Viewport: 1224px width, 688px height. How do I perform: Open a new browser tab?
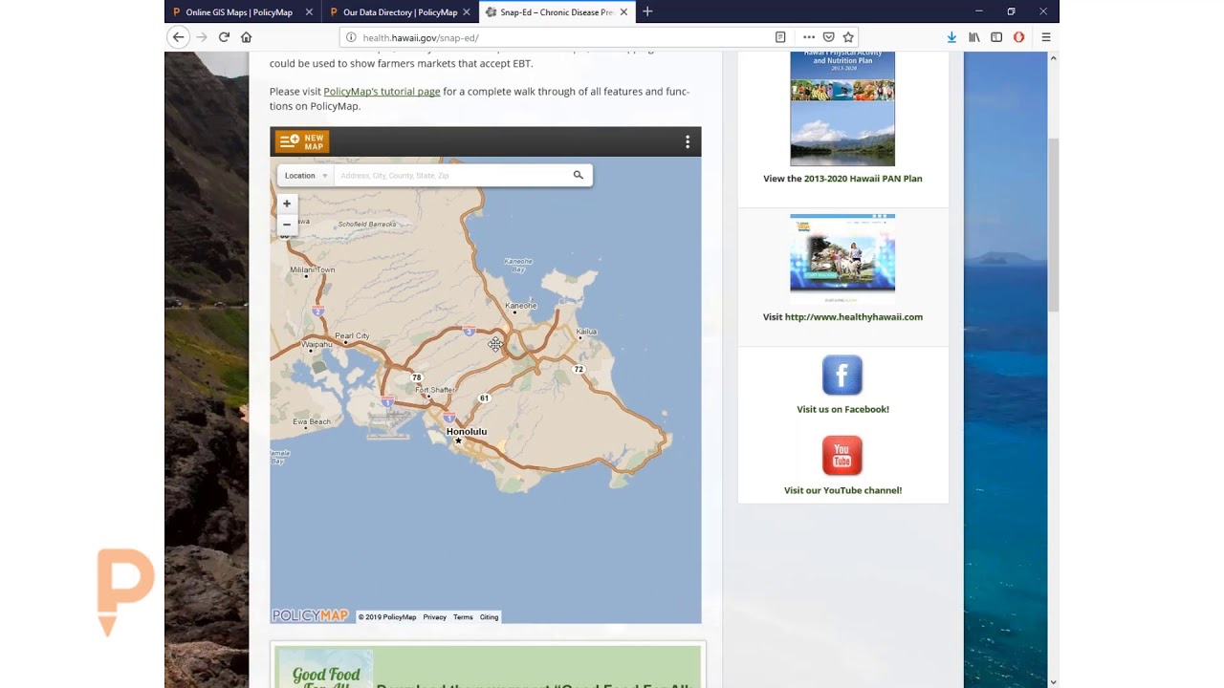pyautogui.click(x=647, y=11)
